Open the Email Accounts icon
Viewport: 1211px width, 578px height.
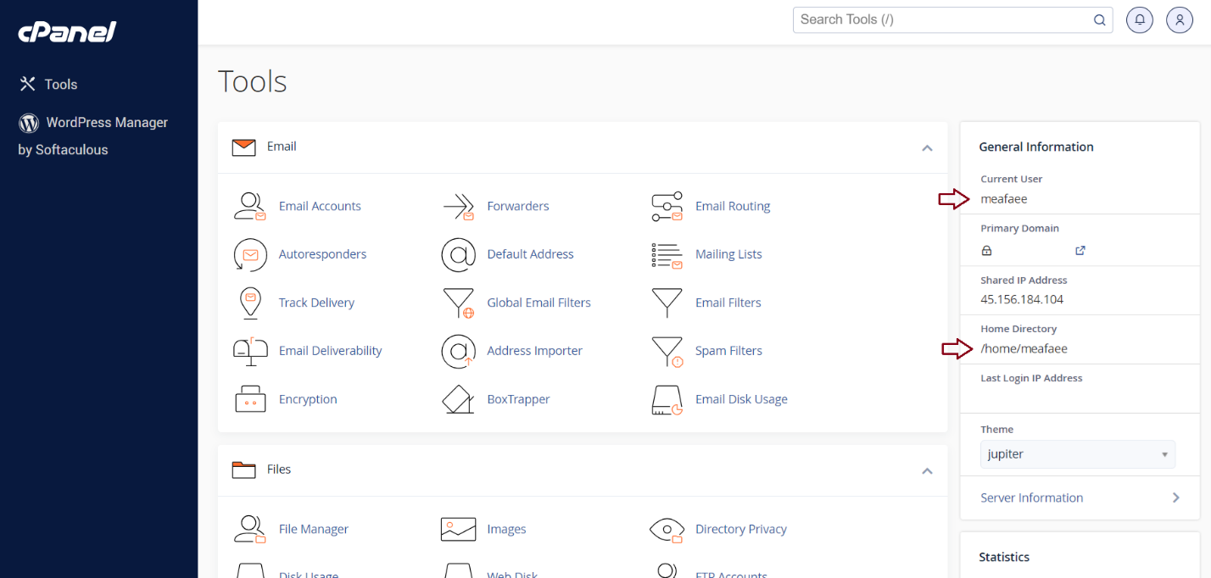click(x=250, y=206)
